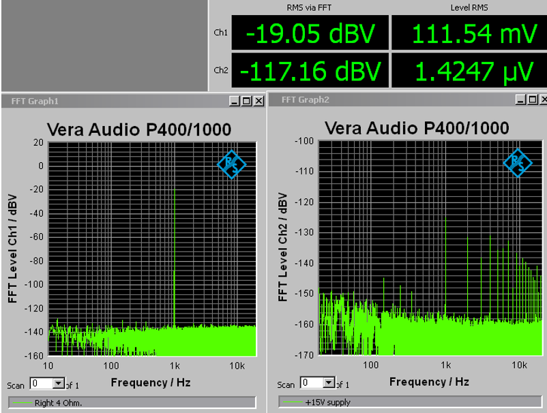Close the FFT Graph1 window
547x413 pixels.
coord(258,101)
